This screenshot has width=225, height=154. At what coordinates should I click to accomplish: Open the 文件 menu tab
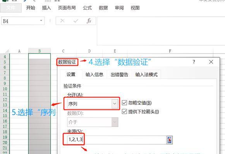(11, 8)
